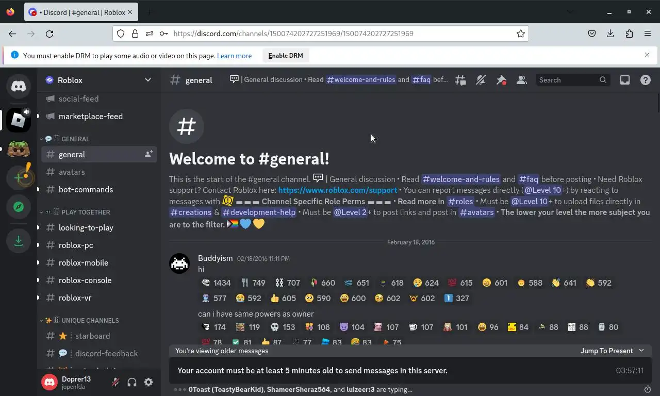
Task: Toggle Member List visibility icon
Action: click(522, 80)
